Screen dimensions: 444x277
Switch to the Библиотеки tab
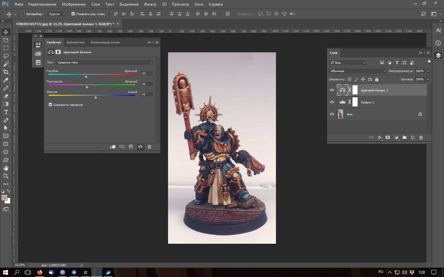(76, 42)
